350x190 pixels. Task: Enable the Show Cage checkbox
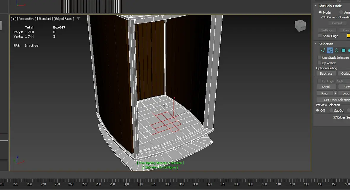[x=320, y=36]
